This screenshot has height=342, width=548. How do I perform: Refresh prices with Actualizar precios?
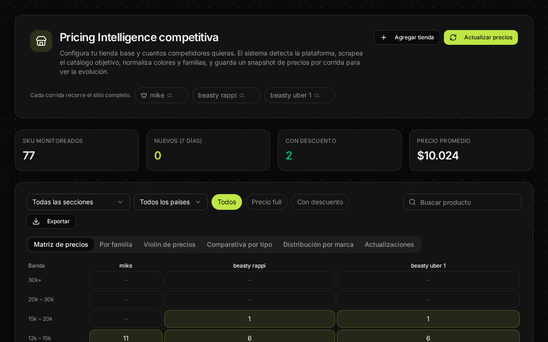480,37
